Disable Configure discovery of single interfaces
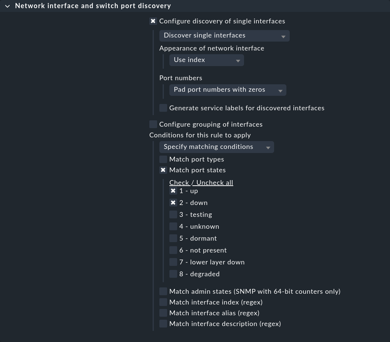The width and height of the screenshot is (390, 342). [x=153, y=21]
